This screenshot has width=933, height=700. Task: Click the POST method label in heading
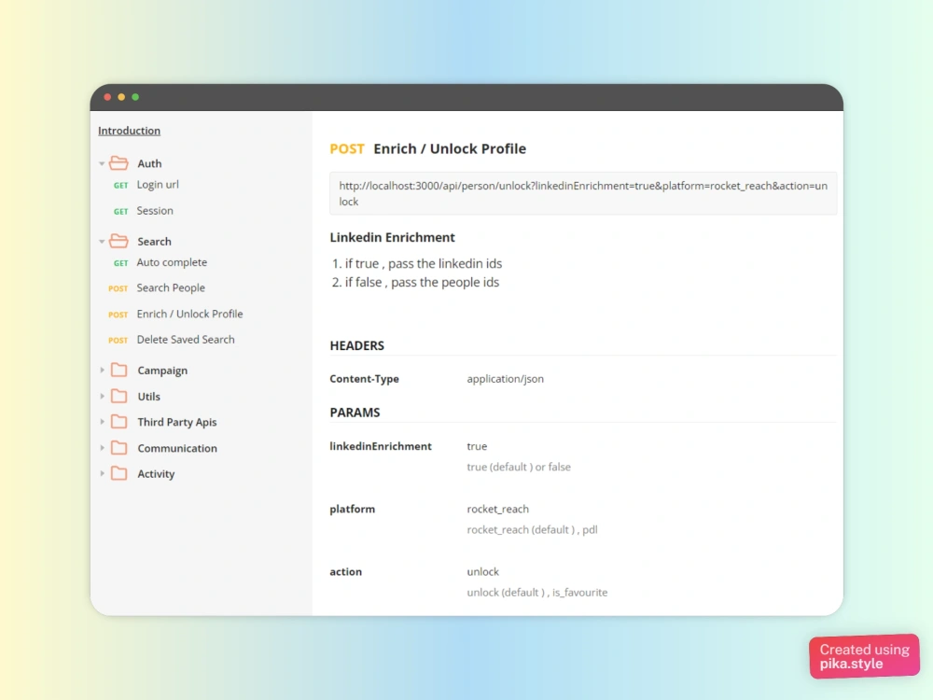[347, 148]
